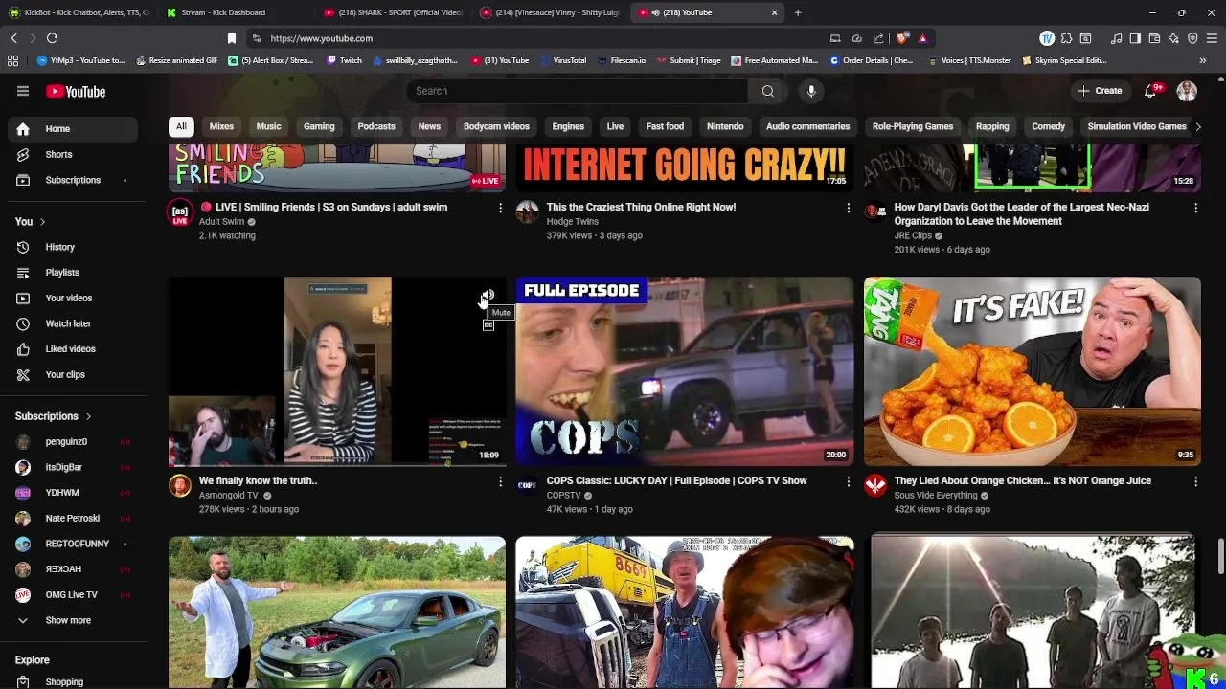Open more options for Daryl Davis video

[x=1195, y=208]
